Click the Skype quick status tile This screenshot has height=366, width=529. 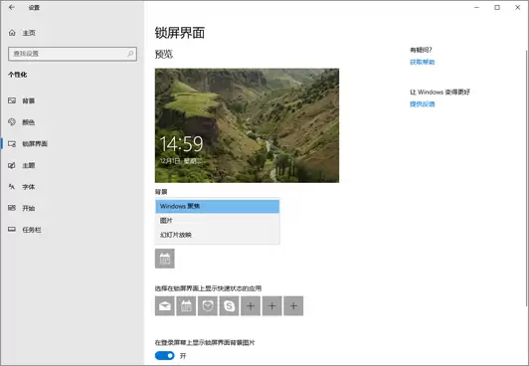pyautogui.click(x=229, y=306)
